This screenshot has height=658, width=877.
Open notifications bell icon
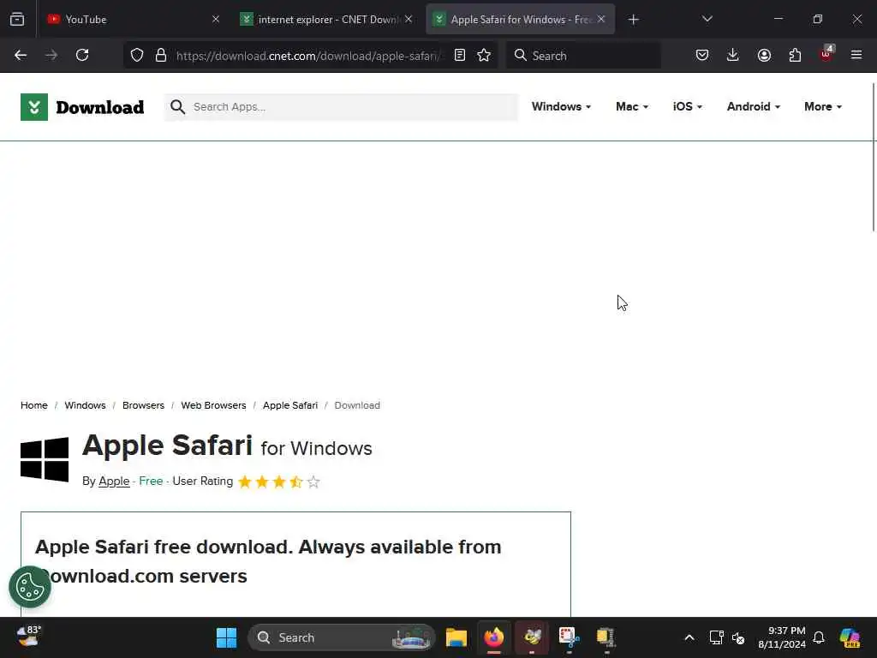[x=819, y=637]
